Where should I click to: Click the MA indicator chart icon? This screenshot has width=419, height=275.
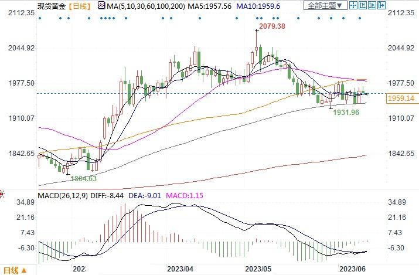pyautogui.click(x=101, y=5)
